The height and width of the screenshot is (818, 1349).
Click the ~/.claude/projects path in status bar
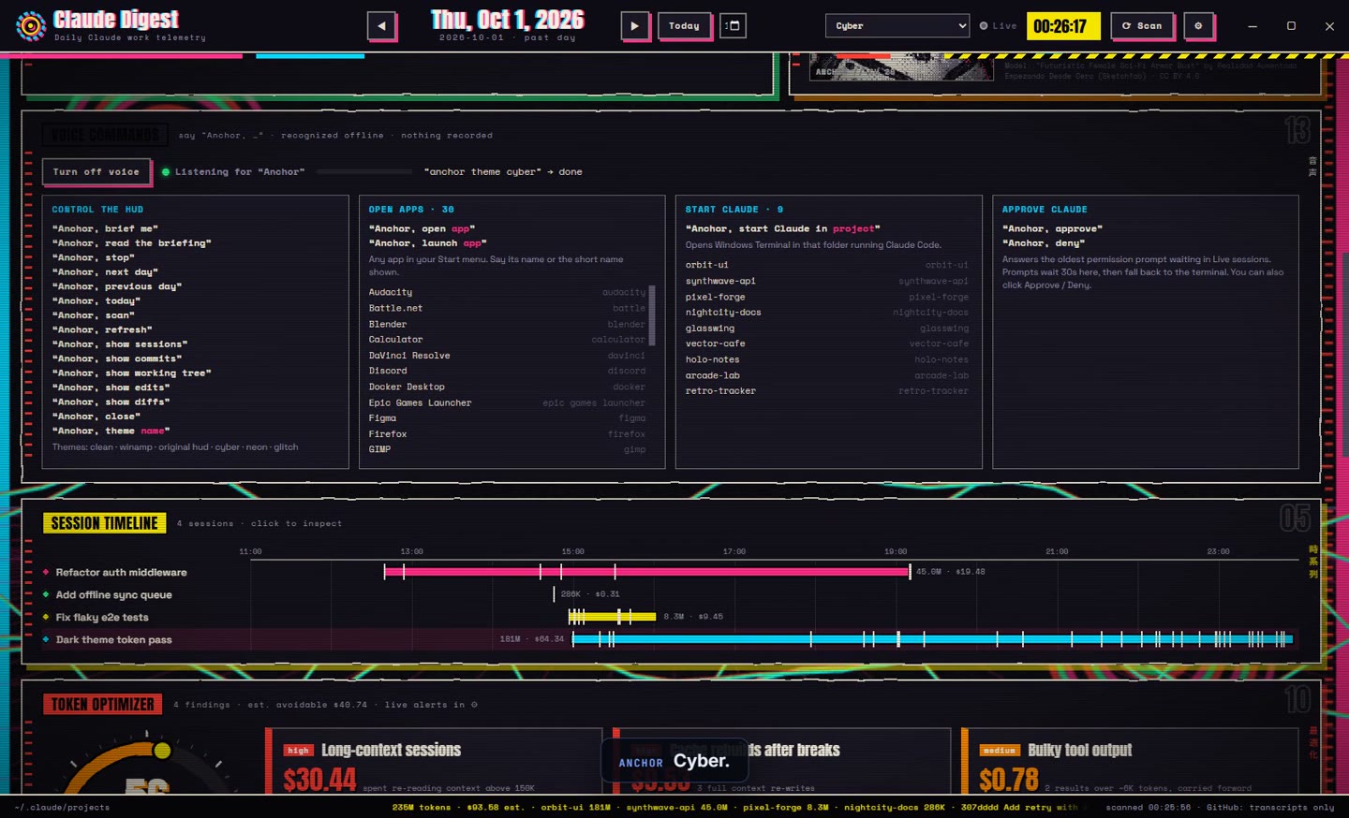pos(63,807)
